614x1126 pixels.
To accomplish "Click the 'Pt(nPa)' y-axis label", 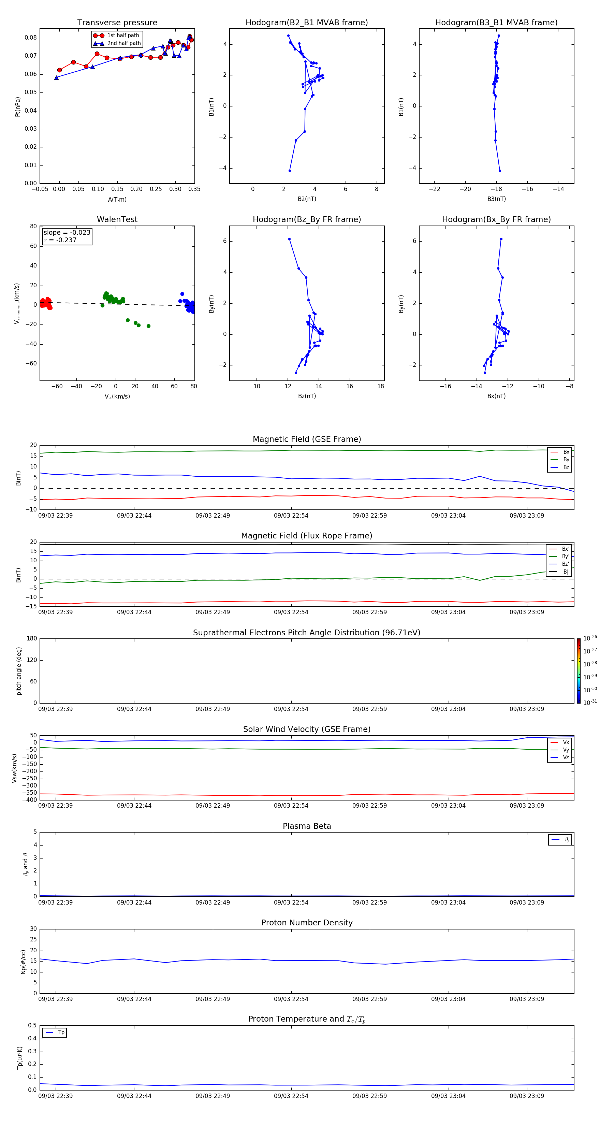I will pos(17,107).
